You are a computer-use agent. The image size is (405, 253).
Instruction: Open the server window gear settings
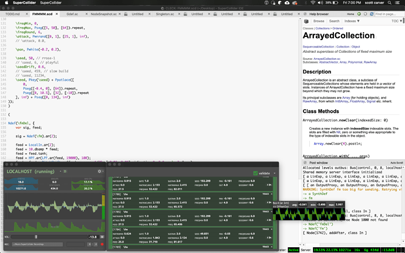pos(101,171)
